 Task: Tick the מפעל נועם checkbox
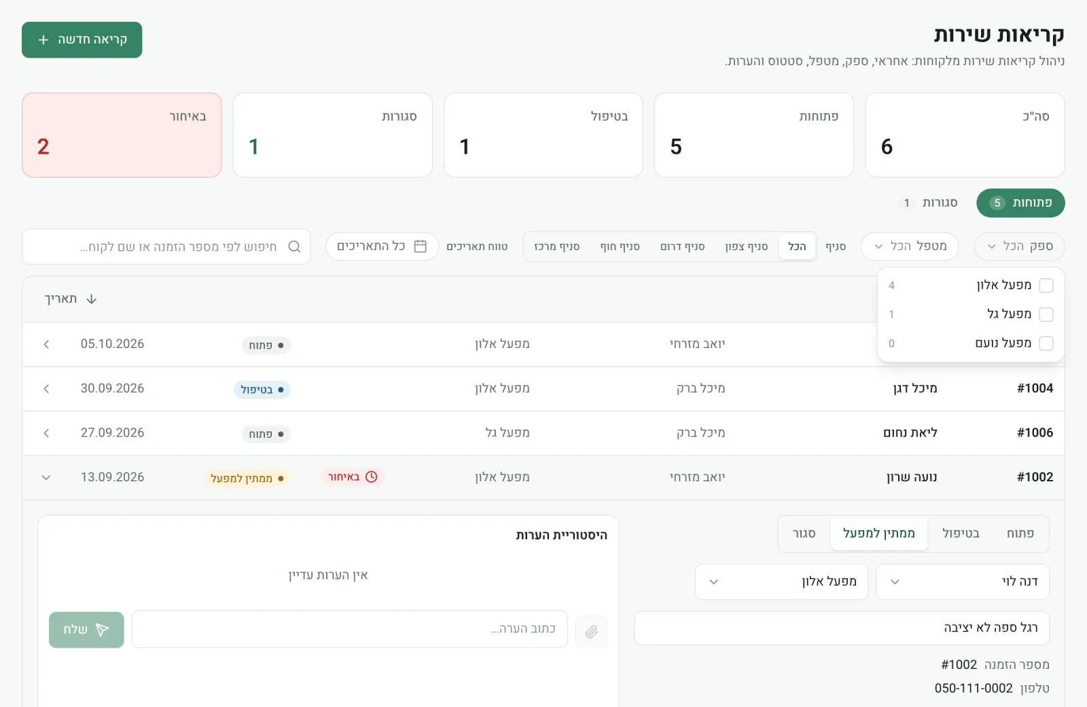1046,343
